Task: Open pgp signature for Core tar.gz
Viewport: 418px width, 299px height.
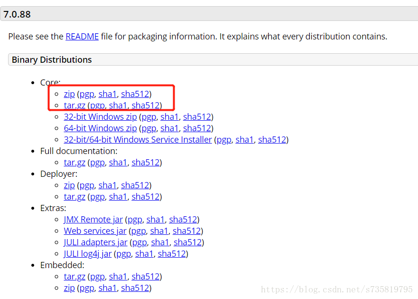Action: tap(98, 106)
